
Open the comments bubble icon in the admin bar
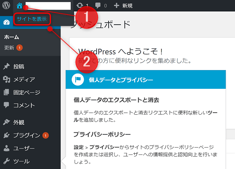(x=98, y=5)
